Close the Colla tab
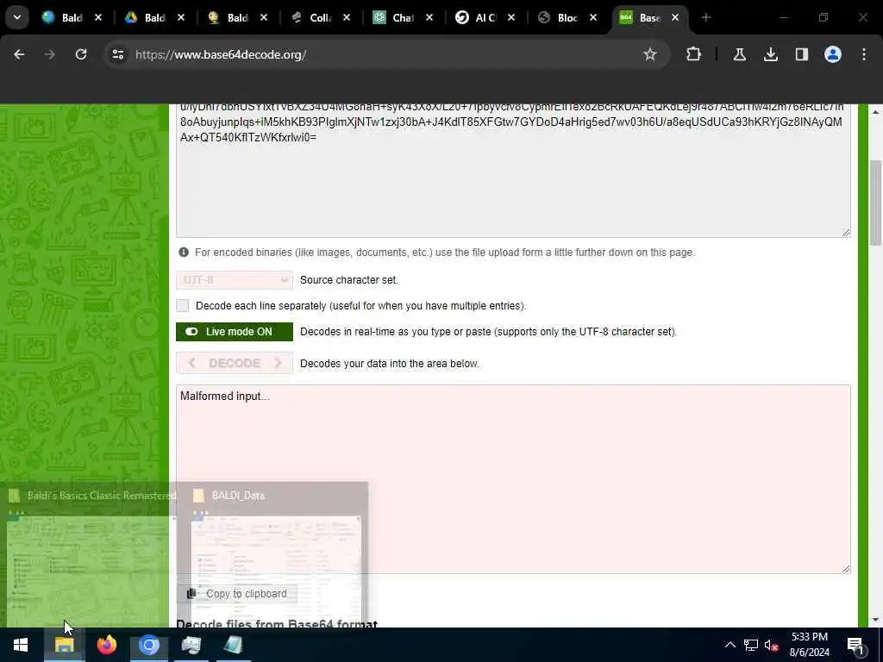The height and width of the screenshot is (662, 883). pos(347,17)
